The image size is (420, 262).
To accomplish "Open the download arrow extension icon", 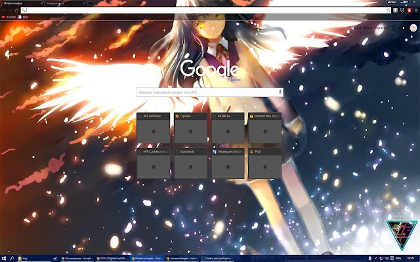I will [395, 10].
